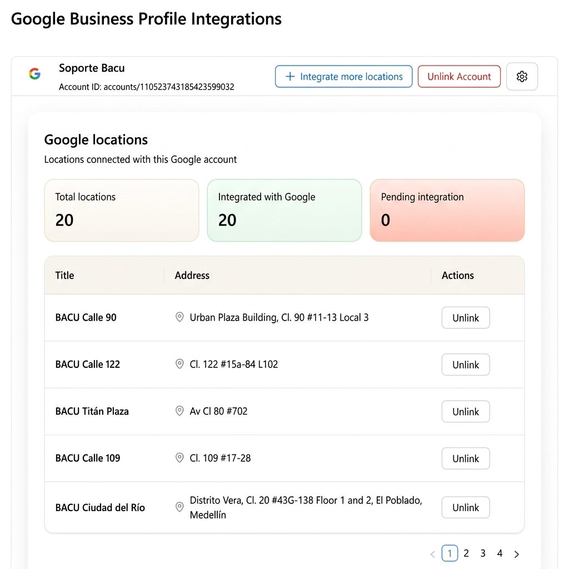
Task: Select the Pending integration card
Action: coord(447,211)
